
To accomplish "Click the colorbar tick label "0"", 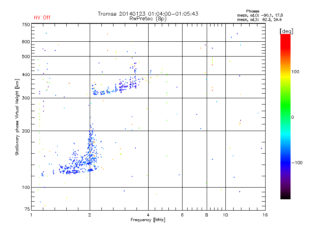I will (292, 117).
